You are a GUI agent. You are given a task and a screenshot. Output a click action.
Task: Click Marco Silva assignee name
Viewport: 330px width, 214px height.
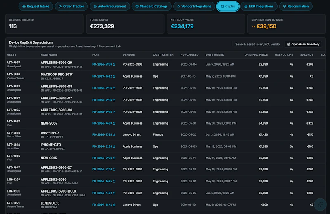coord(14,136)
